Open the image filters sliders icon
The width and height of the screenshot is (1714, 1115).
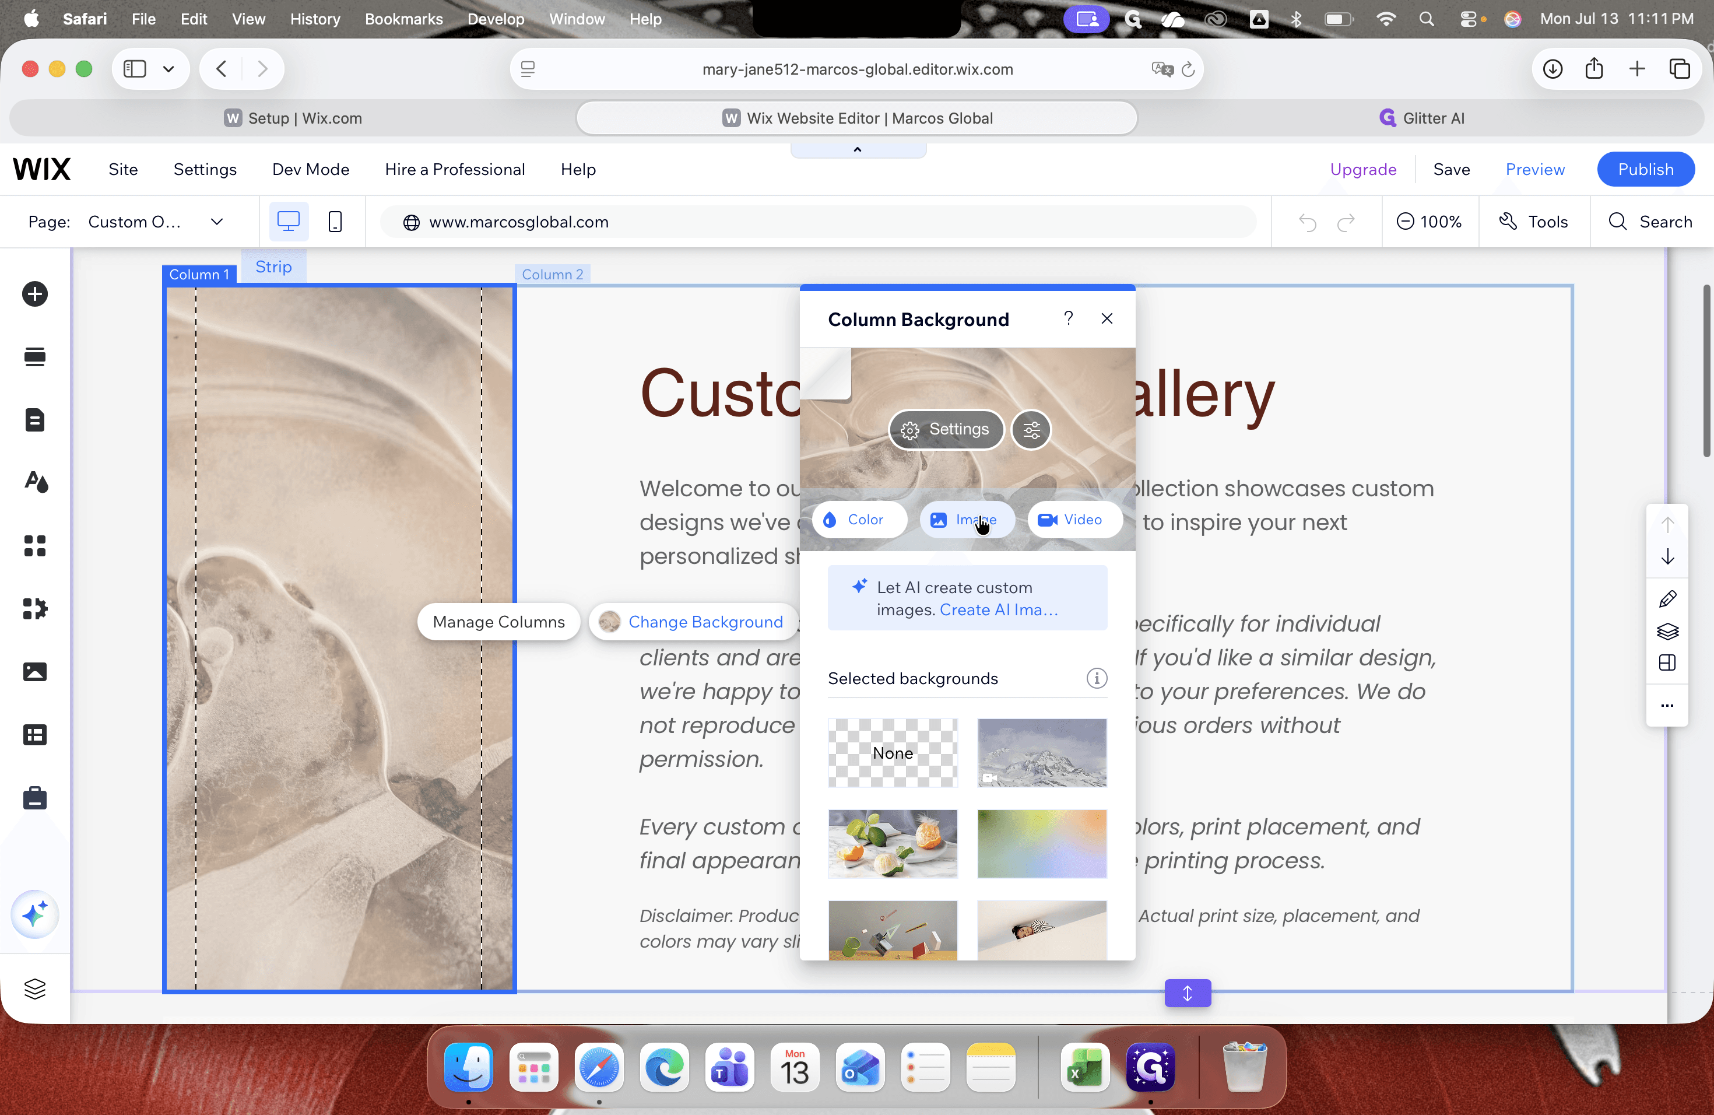(x=1031, y=430)
